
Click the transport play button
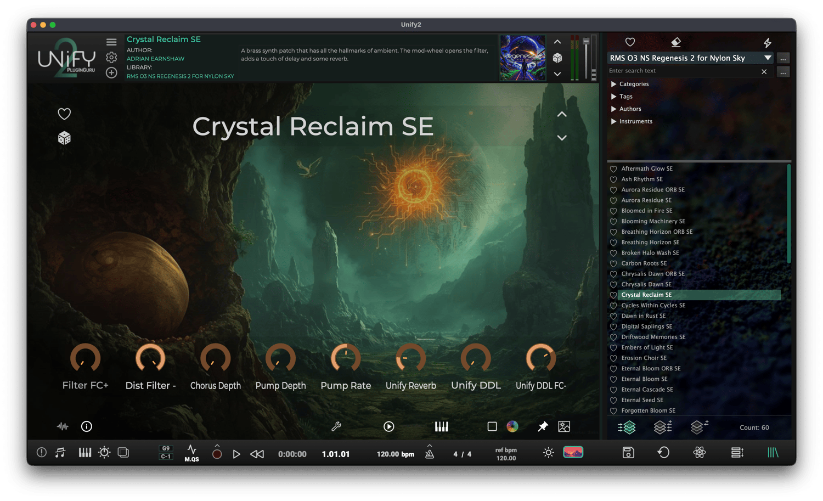click(236, 454)
